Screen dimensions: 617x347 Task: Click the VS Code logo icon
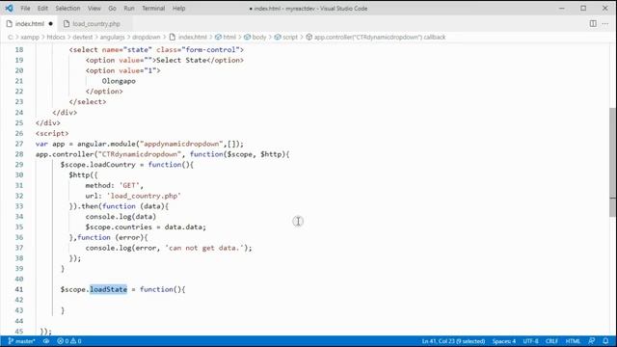point(9,9)
